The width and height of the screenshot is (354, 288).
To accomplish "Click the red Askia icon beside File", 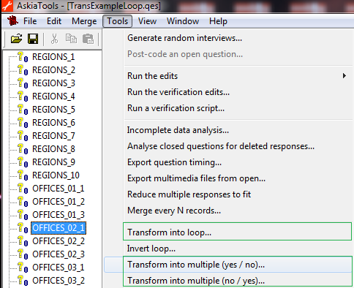I will (12, 21).
